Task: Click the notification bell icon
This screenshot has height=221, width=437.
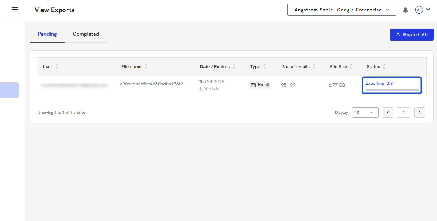Action: click(x=406, y=10)
